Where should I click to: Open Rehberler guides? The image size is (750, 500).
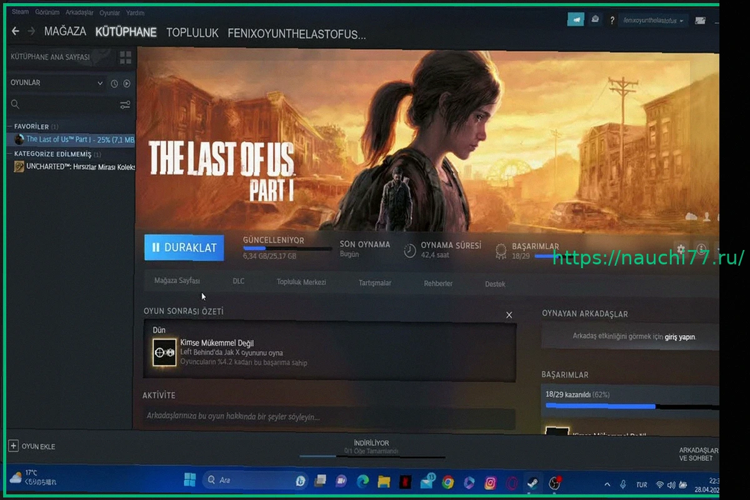tap(438, 284)
